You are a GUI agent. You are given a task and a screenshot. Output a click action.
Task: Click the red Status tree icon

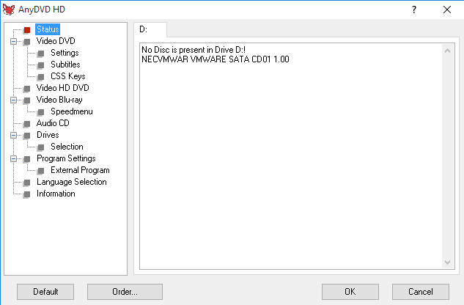coord(27,29)
